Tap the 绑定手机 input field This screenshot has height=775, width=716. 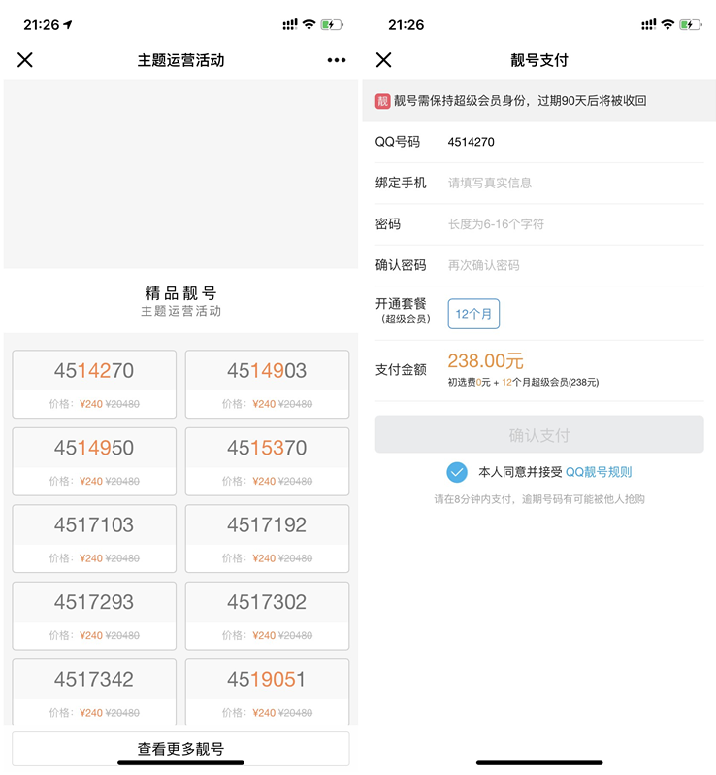click(x=539, y=183)
